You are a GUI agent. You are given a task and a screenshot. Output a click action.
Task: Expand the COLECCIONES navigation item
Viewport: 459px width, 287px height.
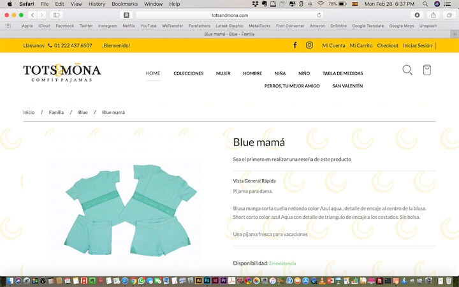tap(189, 73)
